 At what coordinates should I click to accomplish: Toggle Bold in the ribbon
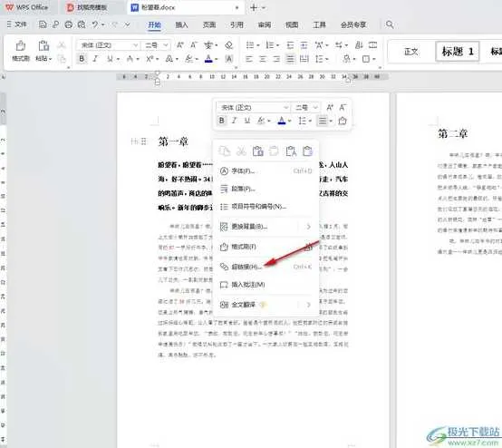(x=82, y=59)
